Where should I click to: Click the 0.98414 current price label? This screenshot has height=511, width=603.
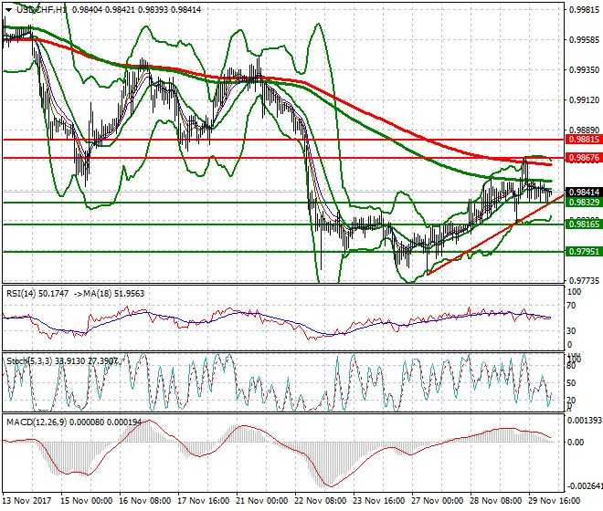pos(583,193)
